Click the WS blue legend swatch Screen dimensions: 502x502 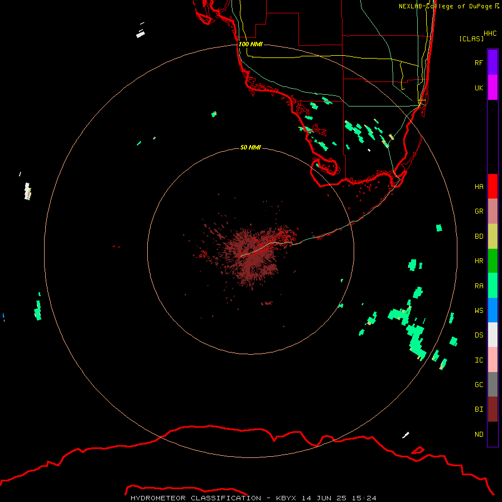click(493, 310)
